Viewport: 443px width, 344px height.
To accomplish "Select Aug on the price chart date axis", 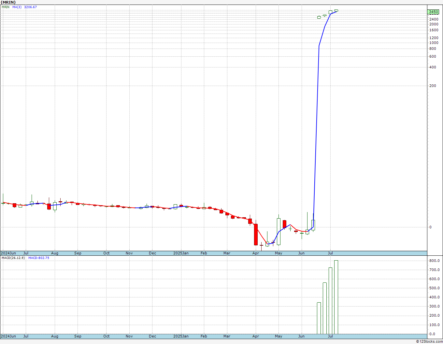I will pyautogui.click(x=55, y=253).
